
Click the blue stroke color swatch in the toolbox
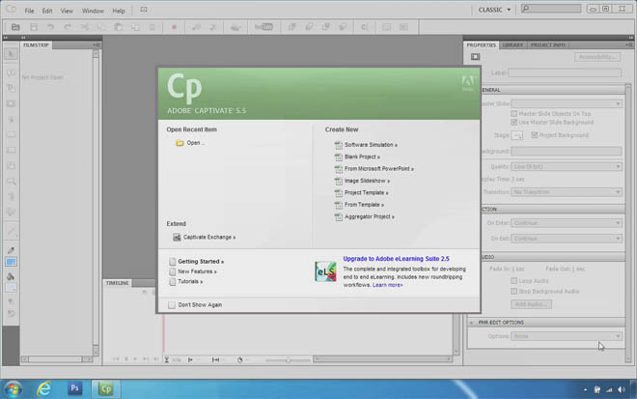pos(11,262)
